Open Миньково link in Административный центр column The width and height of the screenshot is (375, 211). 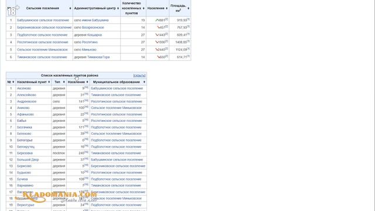[89, 50]
